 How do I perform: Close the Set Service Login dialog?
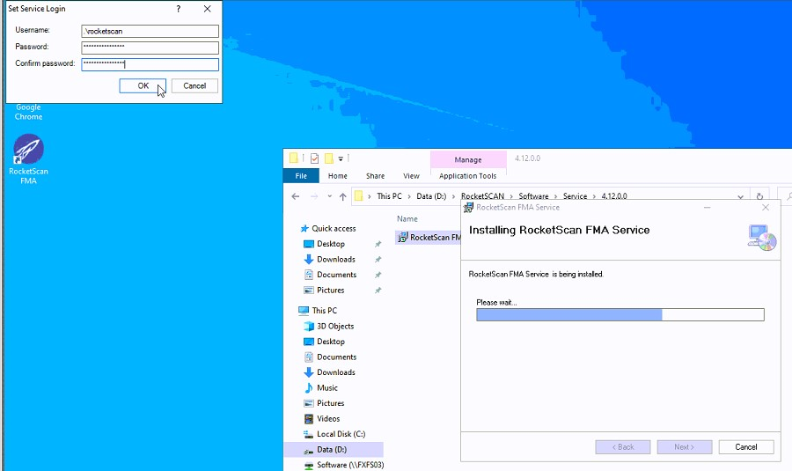click(207, 9)
